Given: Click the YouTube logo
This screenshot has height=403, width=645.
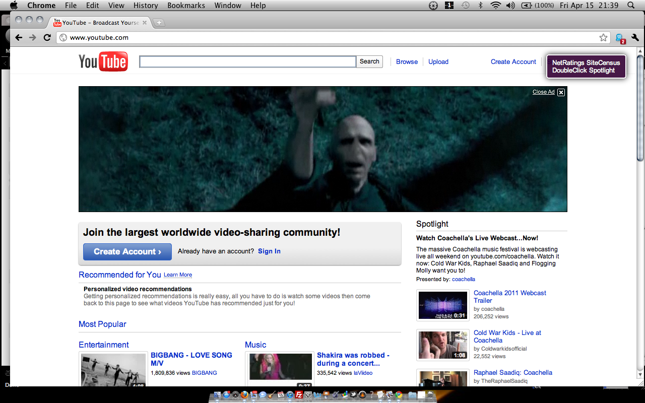Looking at the screenshot, I should [103, 61].
